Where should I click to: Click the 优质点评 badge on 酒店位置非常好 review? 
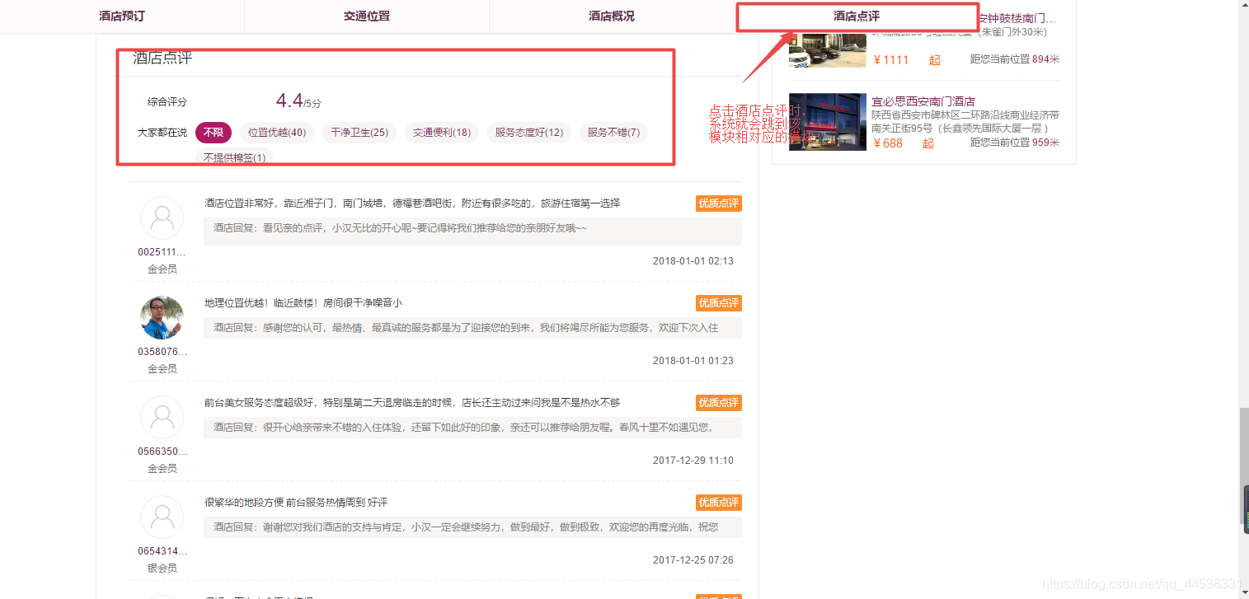tap(719, 204)
